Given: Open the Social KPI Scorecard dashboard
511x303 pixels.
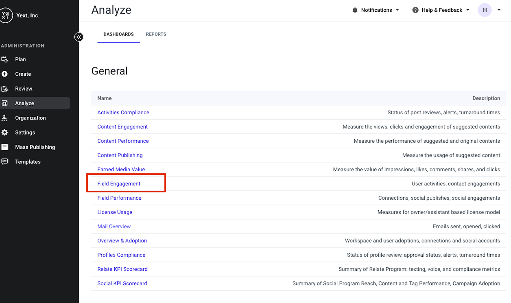Looking at the screenshot, I should (x=122, y=283).
